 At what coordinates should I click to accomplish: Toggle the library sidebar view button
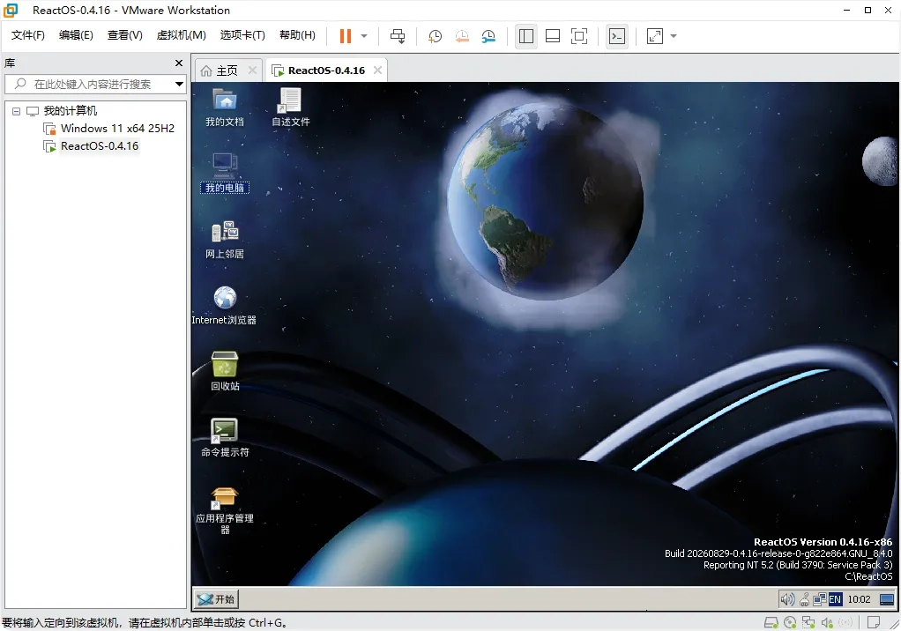pyautogui.click(x=525, y=36)
